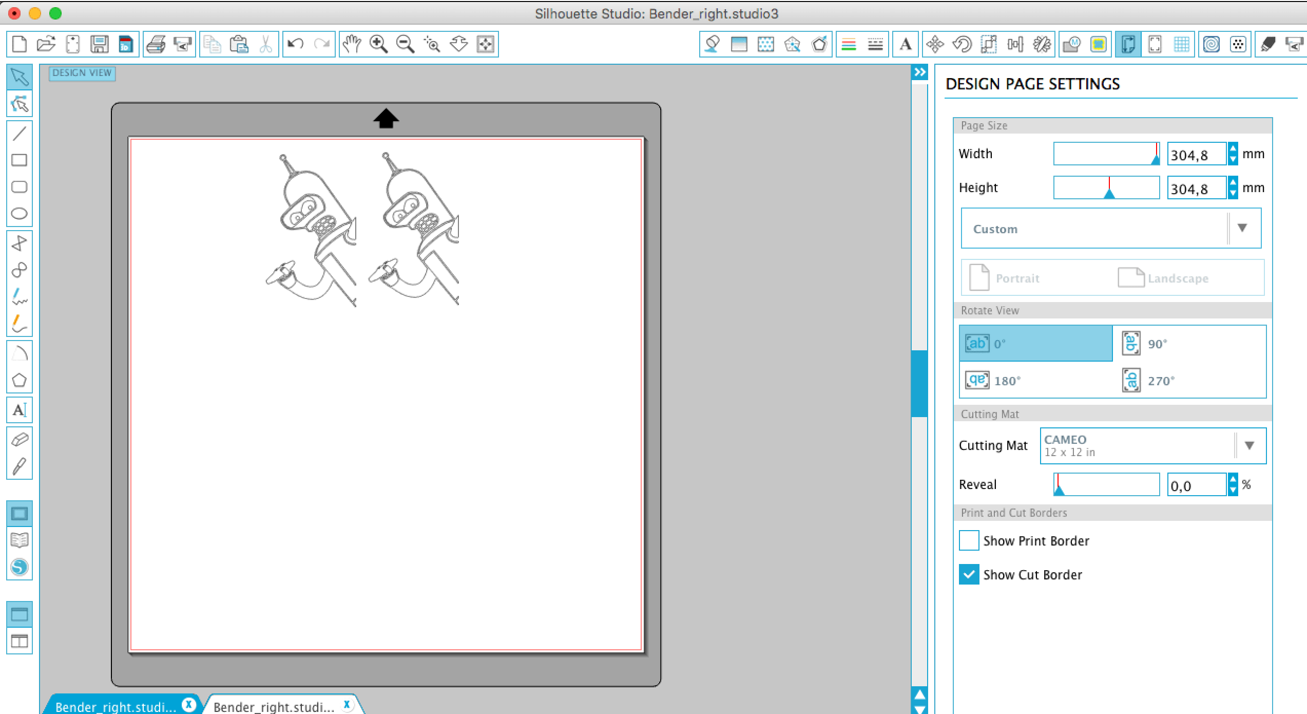Choose the Draw a Polygon tool
Screen dimensions: 1307x714
point(20,243)
